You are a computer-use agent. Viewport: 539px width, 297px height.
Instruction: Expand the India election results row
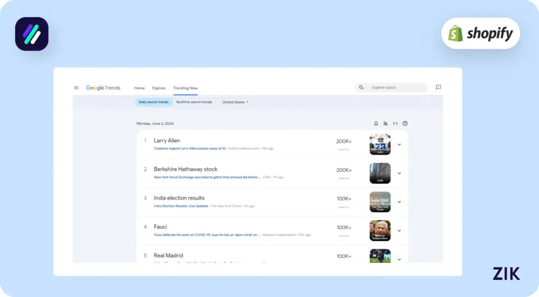point(399,202)
